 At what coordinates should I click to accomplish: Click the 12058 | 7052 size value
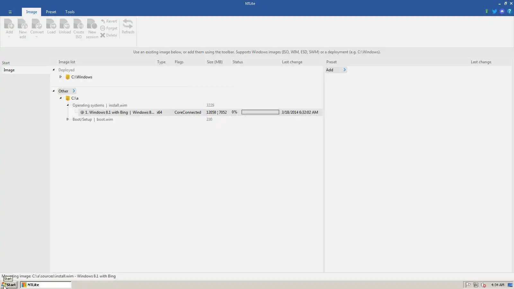coord(217,112)
